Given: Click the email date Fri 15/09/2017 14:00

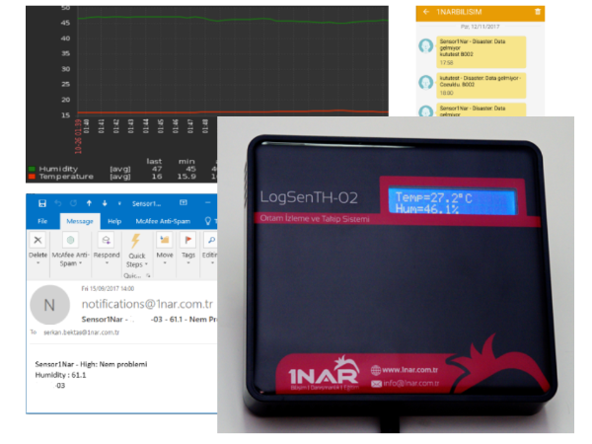Looking at the screenshot, I should point(108,289).
